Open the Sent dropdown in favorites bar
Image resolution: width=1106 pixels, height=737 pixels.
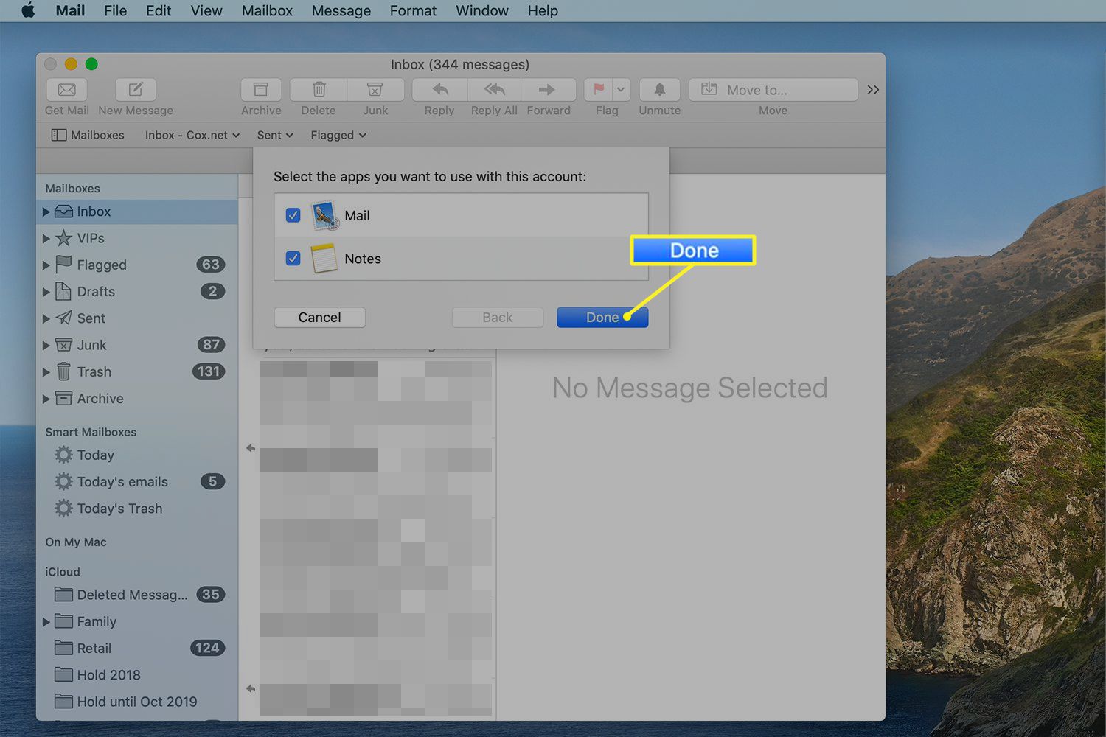[275, 135]
